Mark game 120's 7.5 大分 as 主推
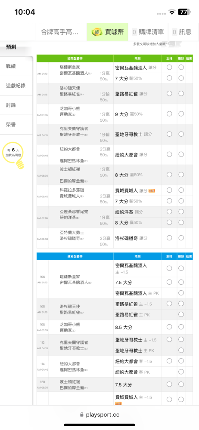199x430 pixels. click(169, 384)
